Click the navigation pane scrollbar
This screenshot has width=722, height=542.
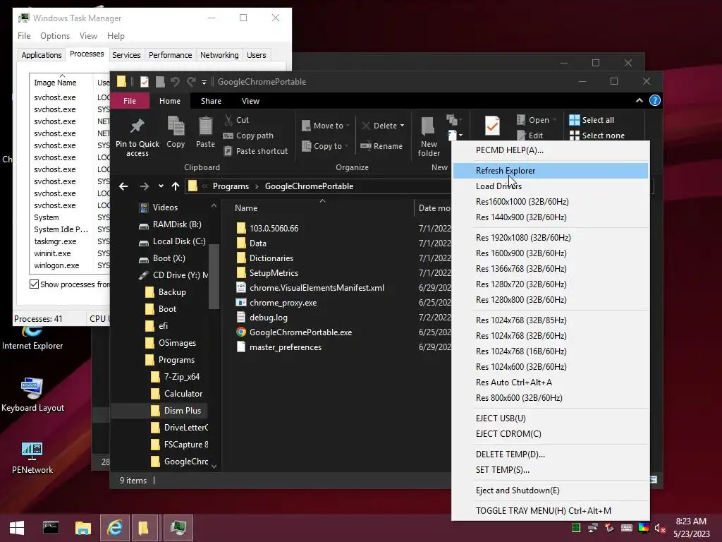214,277
